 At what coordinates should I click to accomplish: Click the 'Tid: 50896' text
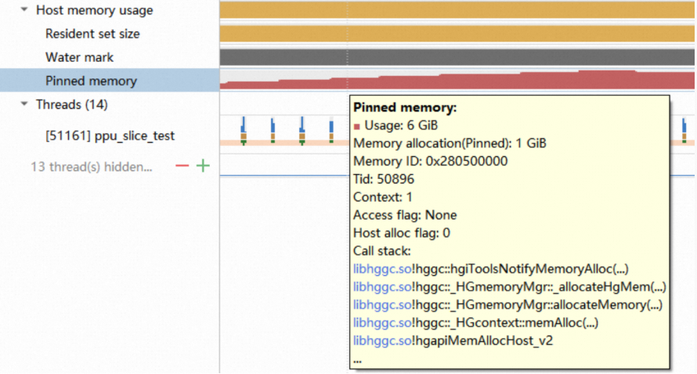384,179
